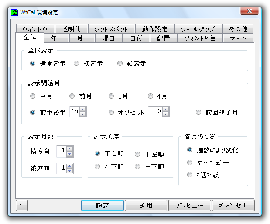Go to the 動作設定 tab

point(155,29)
